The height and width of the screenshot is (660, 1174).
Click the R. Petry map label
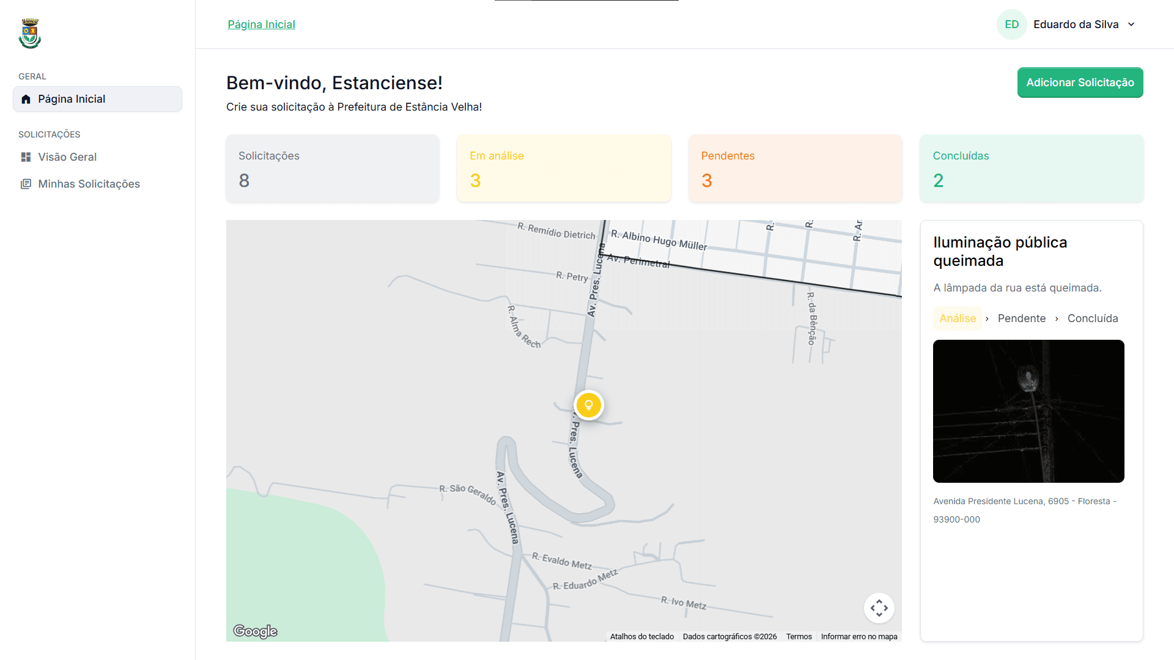[572, 276]
